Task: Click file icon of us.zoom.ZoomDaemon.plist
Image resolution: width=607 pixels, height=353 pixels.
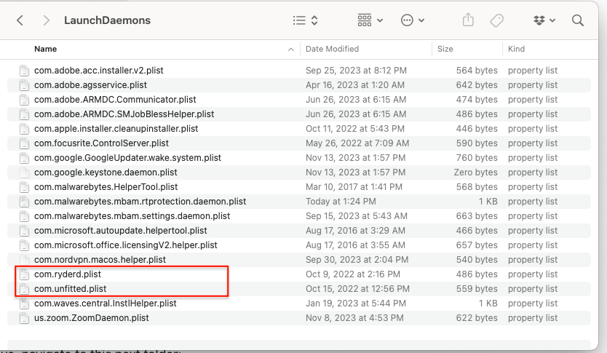Action: coord(25,318)
